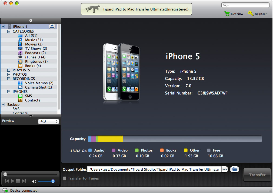
Task: Select Ringtones (5) category
Action: tap(36, 61)
